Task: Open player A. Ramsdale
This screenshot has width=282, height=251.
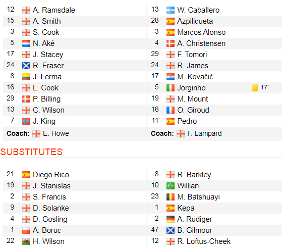Action: coord(54,10)
